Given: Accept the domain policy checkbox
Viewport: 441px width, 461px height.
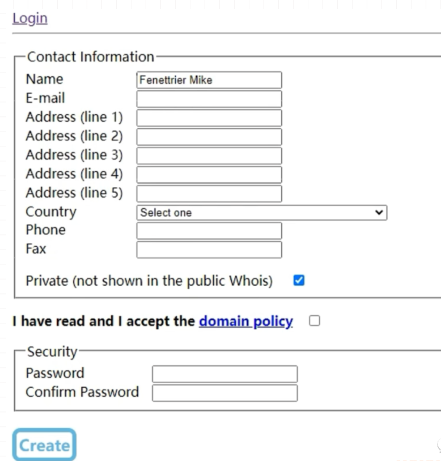Looking at the screenshot, I should click(x=315, y=322).
